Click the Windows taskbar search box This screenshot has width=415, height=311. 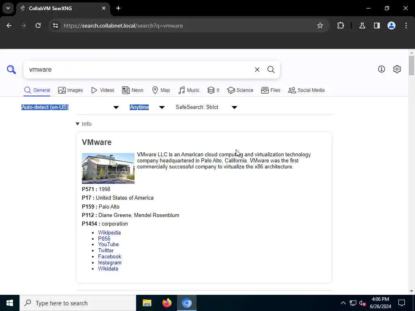pos(78,303)
